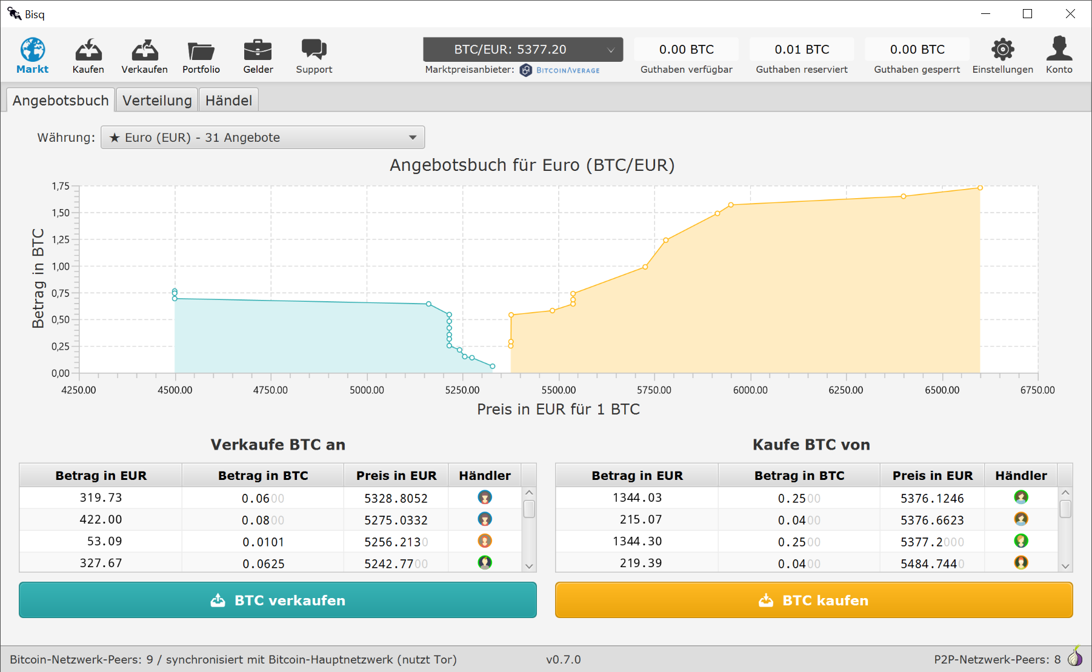Maximize the Bisq window
This screenshot has height=672, width=1092.
pyautogui.click(x=1027, y=13)
